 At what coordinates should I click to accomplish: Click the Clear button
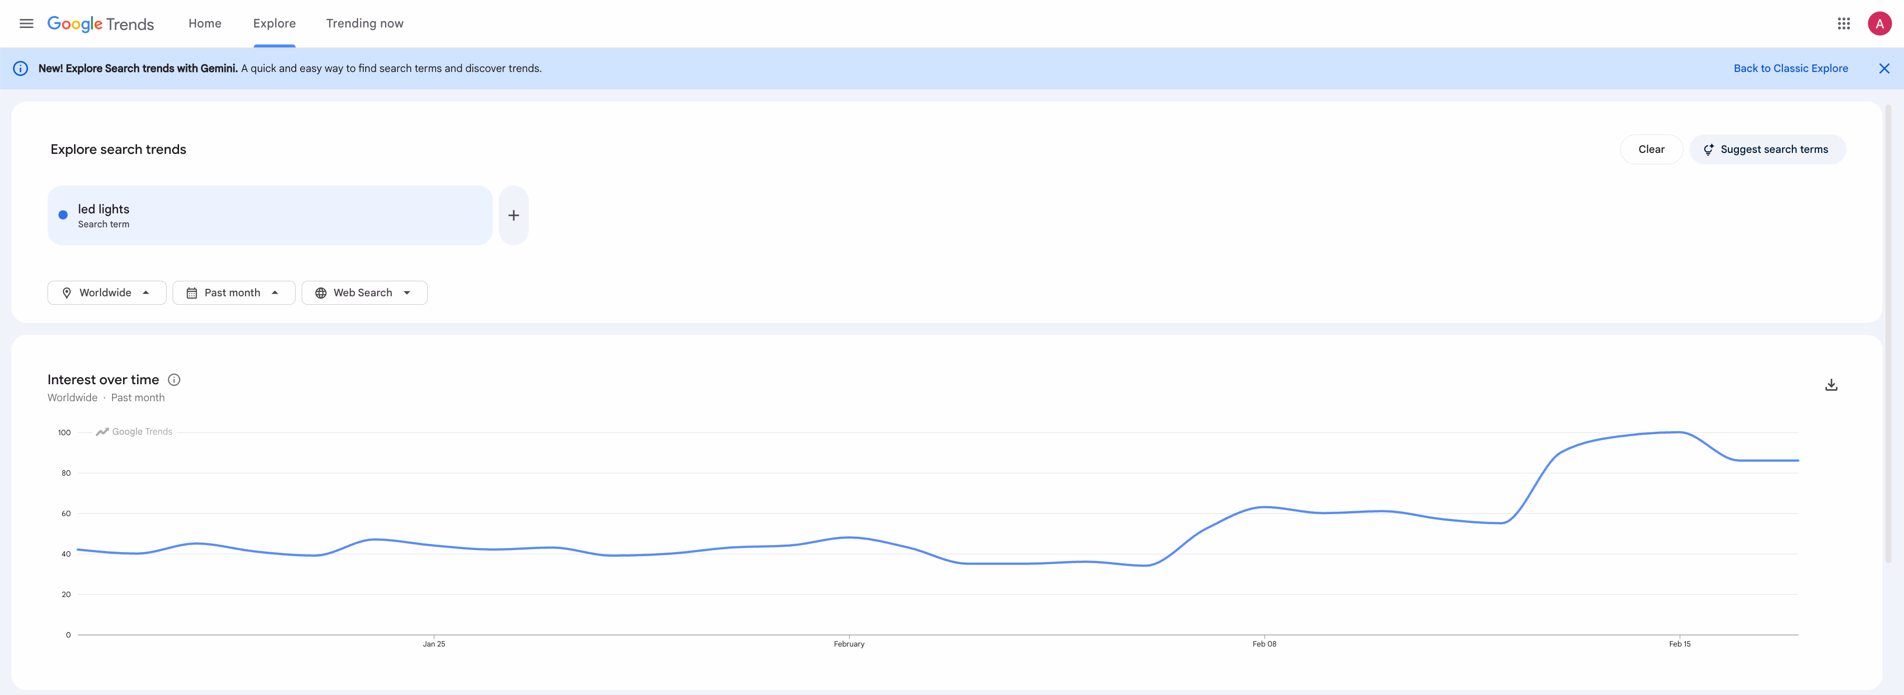tap(1651, 148)
